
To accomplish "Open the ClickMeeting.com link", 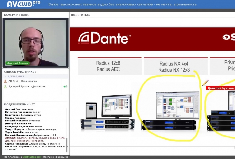I will 32,157.
